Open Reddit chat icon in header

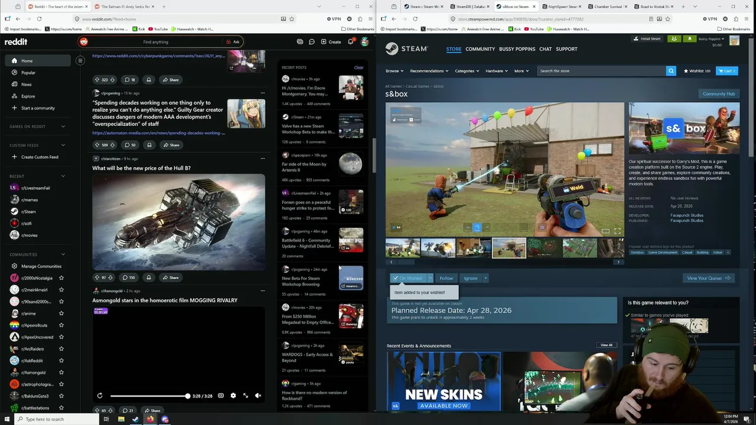311,42
